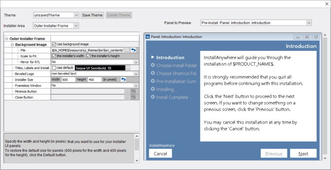
Task: Click the close icon on preview panel window
Action: point(316,37)
